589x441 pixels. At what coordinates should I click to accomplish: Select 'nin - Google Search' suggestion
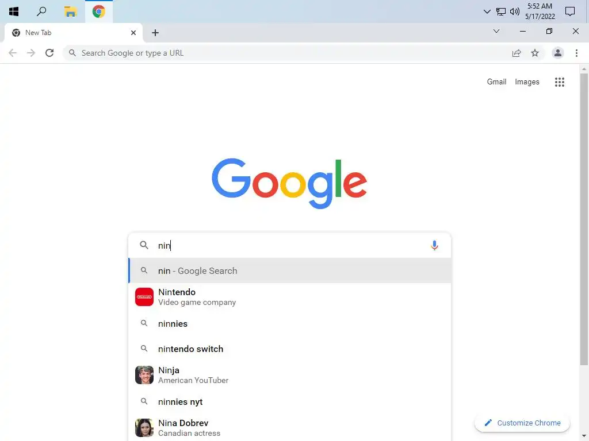[x=290, y=270]
